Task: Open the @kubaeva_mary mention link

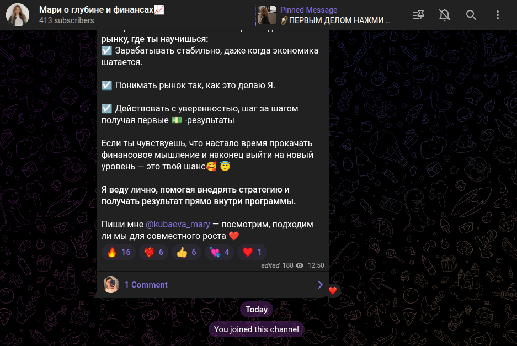Action: coord(178,224)
